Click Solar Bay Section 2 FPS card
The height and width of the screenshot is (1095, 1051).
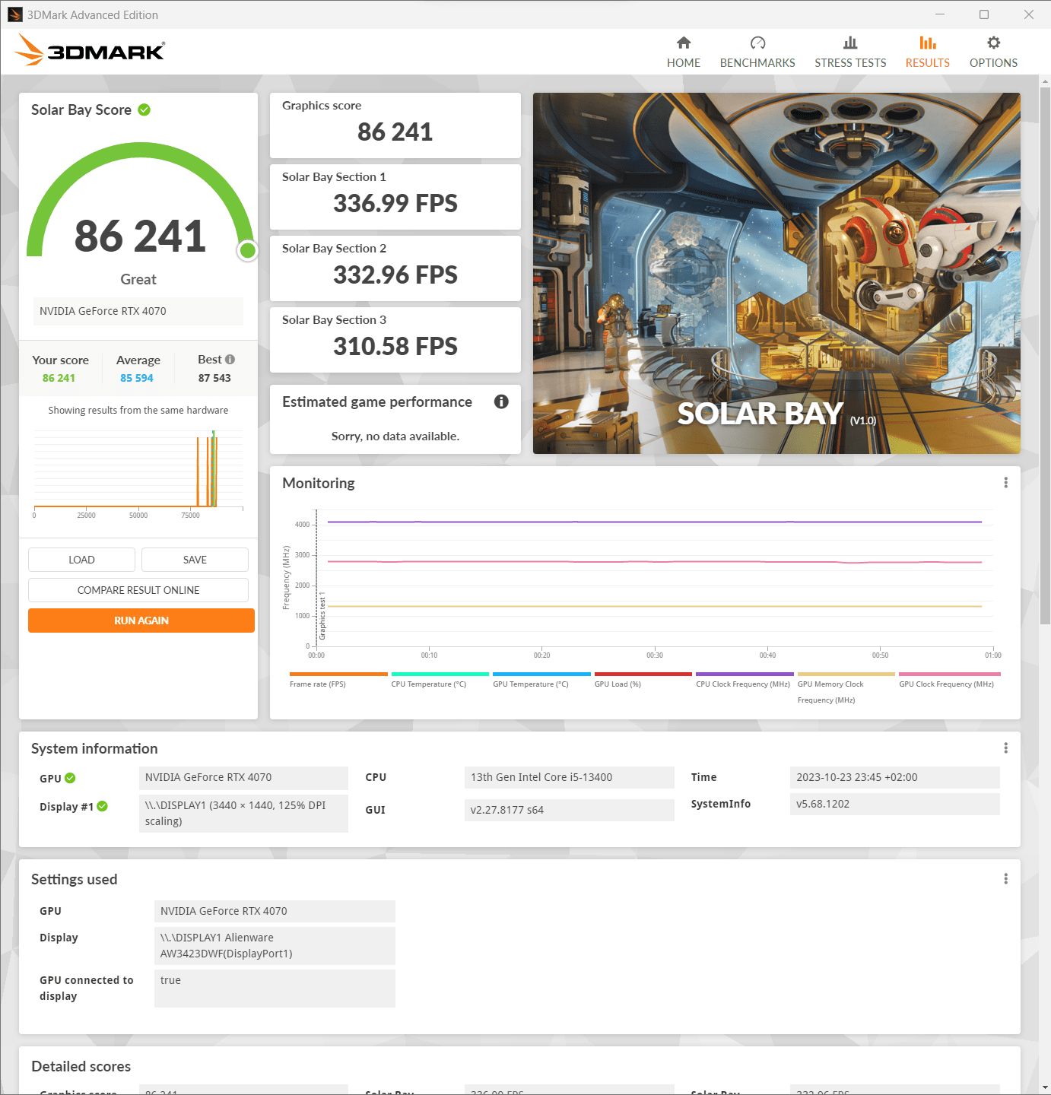pyautogui.click(x=395, y=268)
